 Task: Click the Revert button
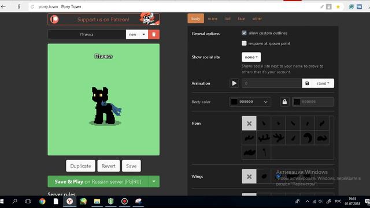[x=109, y=166]
